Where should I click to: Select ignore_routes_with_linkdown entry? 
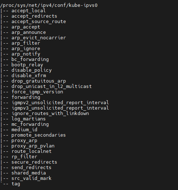pos(50,114)
